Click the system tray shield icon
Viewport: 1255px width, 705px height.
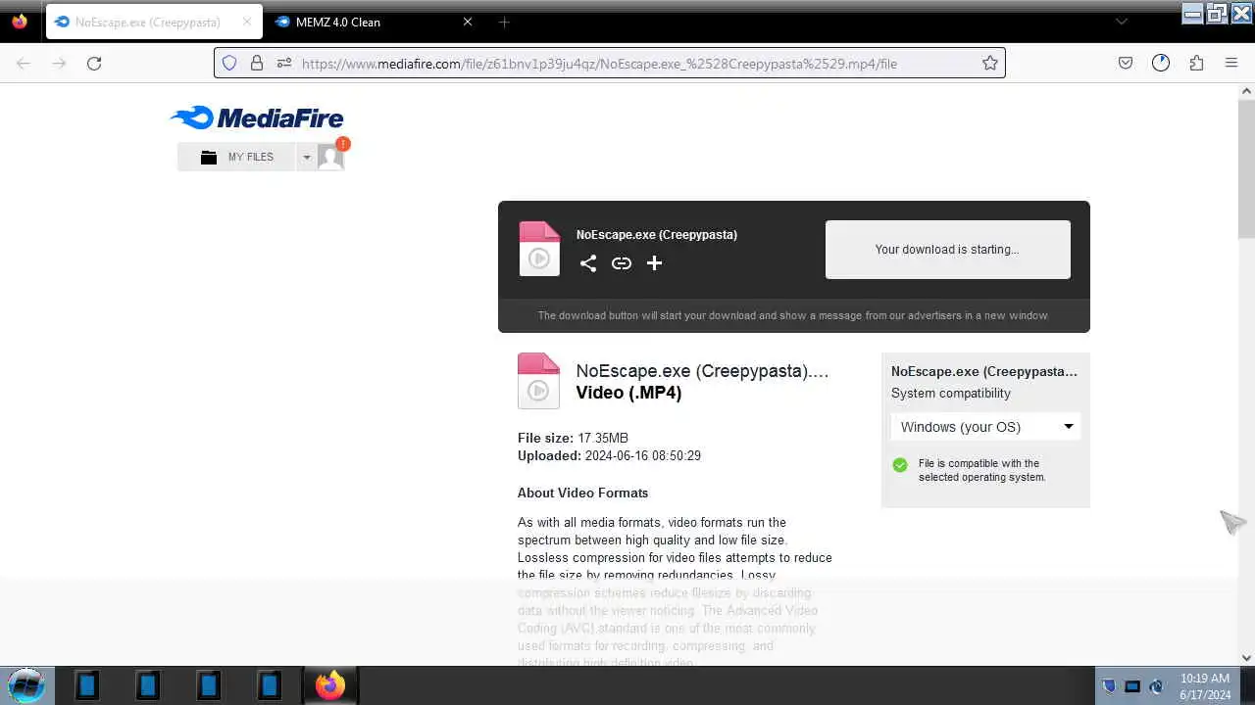tap(1109, 686)
